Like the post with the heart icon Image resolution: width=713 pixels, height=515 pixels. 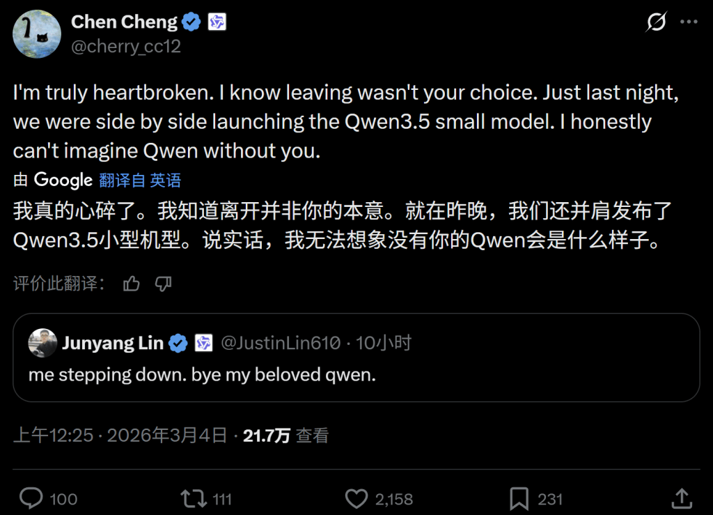coord(356,498)
